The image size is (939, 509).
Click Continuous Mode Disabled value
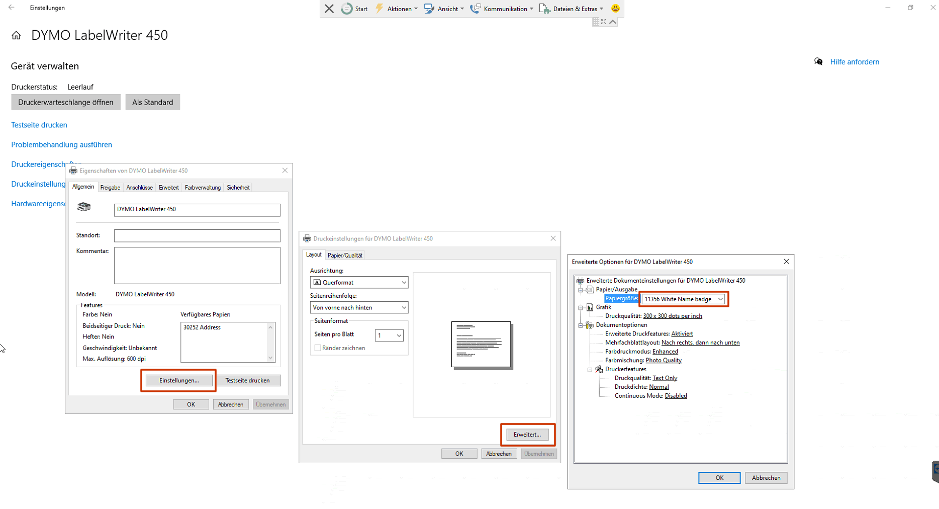[x=676, y=396]
